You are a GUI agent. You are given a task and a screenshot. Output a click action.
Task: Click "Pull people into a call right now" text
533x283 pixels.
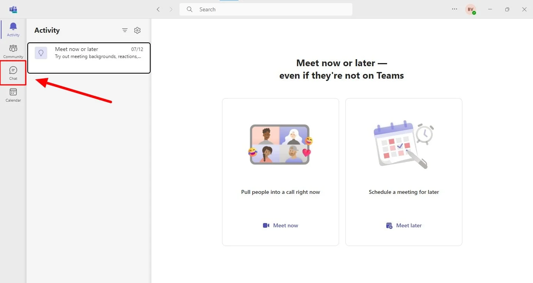coord(281,192)
